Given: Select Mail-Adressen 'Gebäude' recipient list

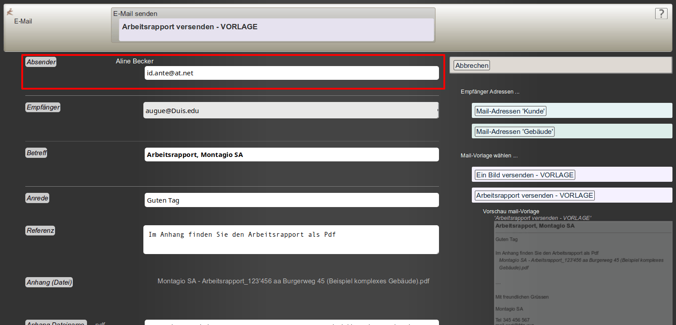Looking at the screenshot, I should pos(515,132).
